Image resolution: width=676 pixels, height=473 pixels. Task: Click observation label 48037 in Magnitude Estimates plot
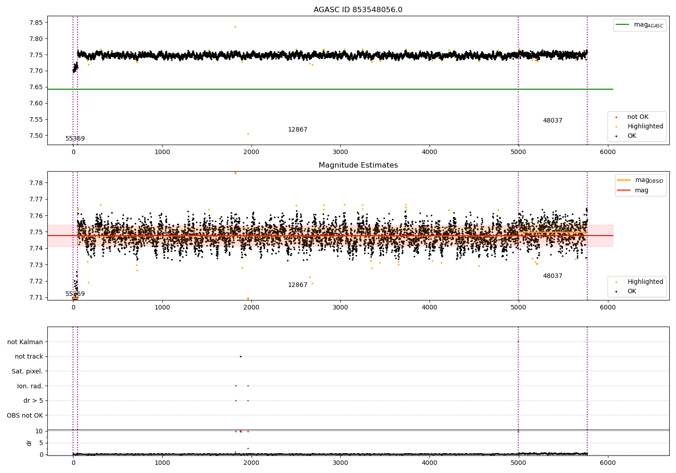553,276
